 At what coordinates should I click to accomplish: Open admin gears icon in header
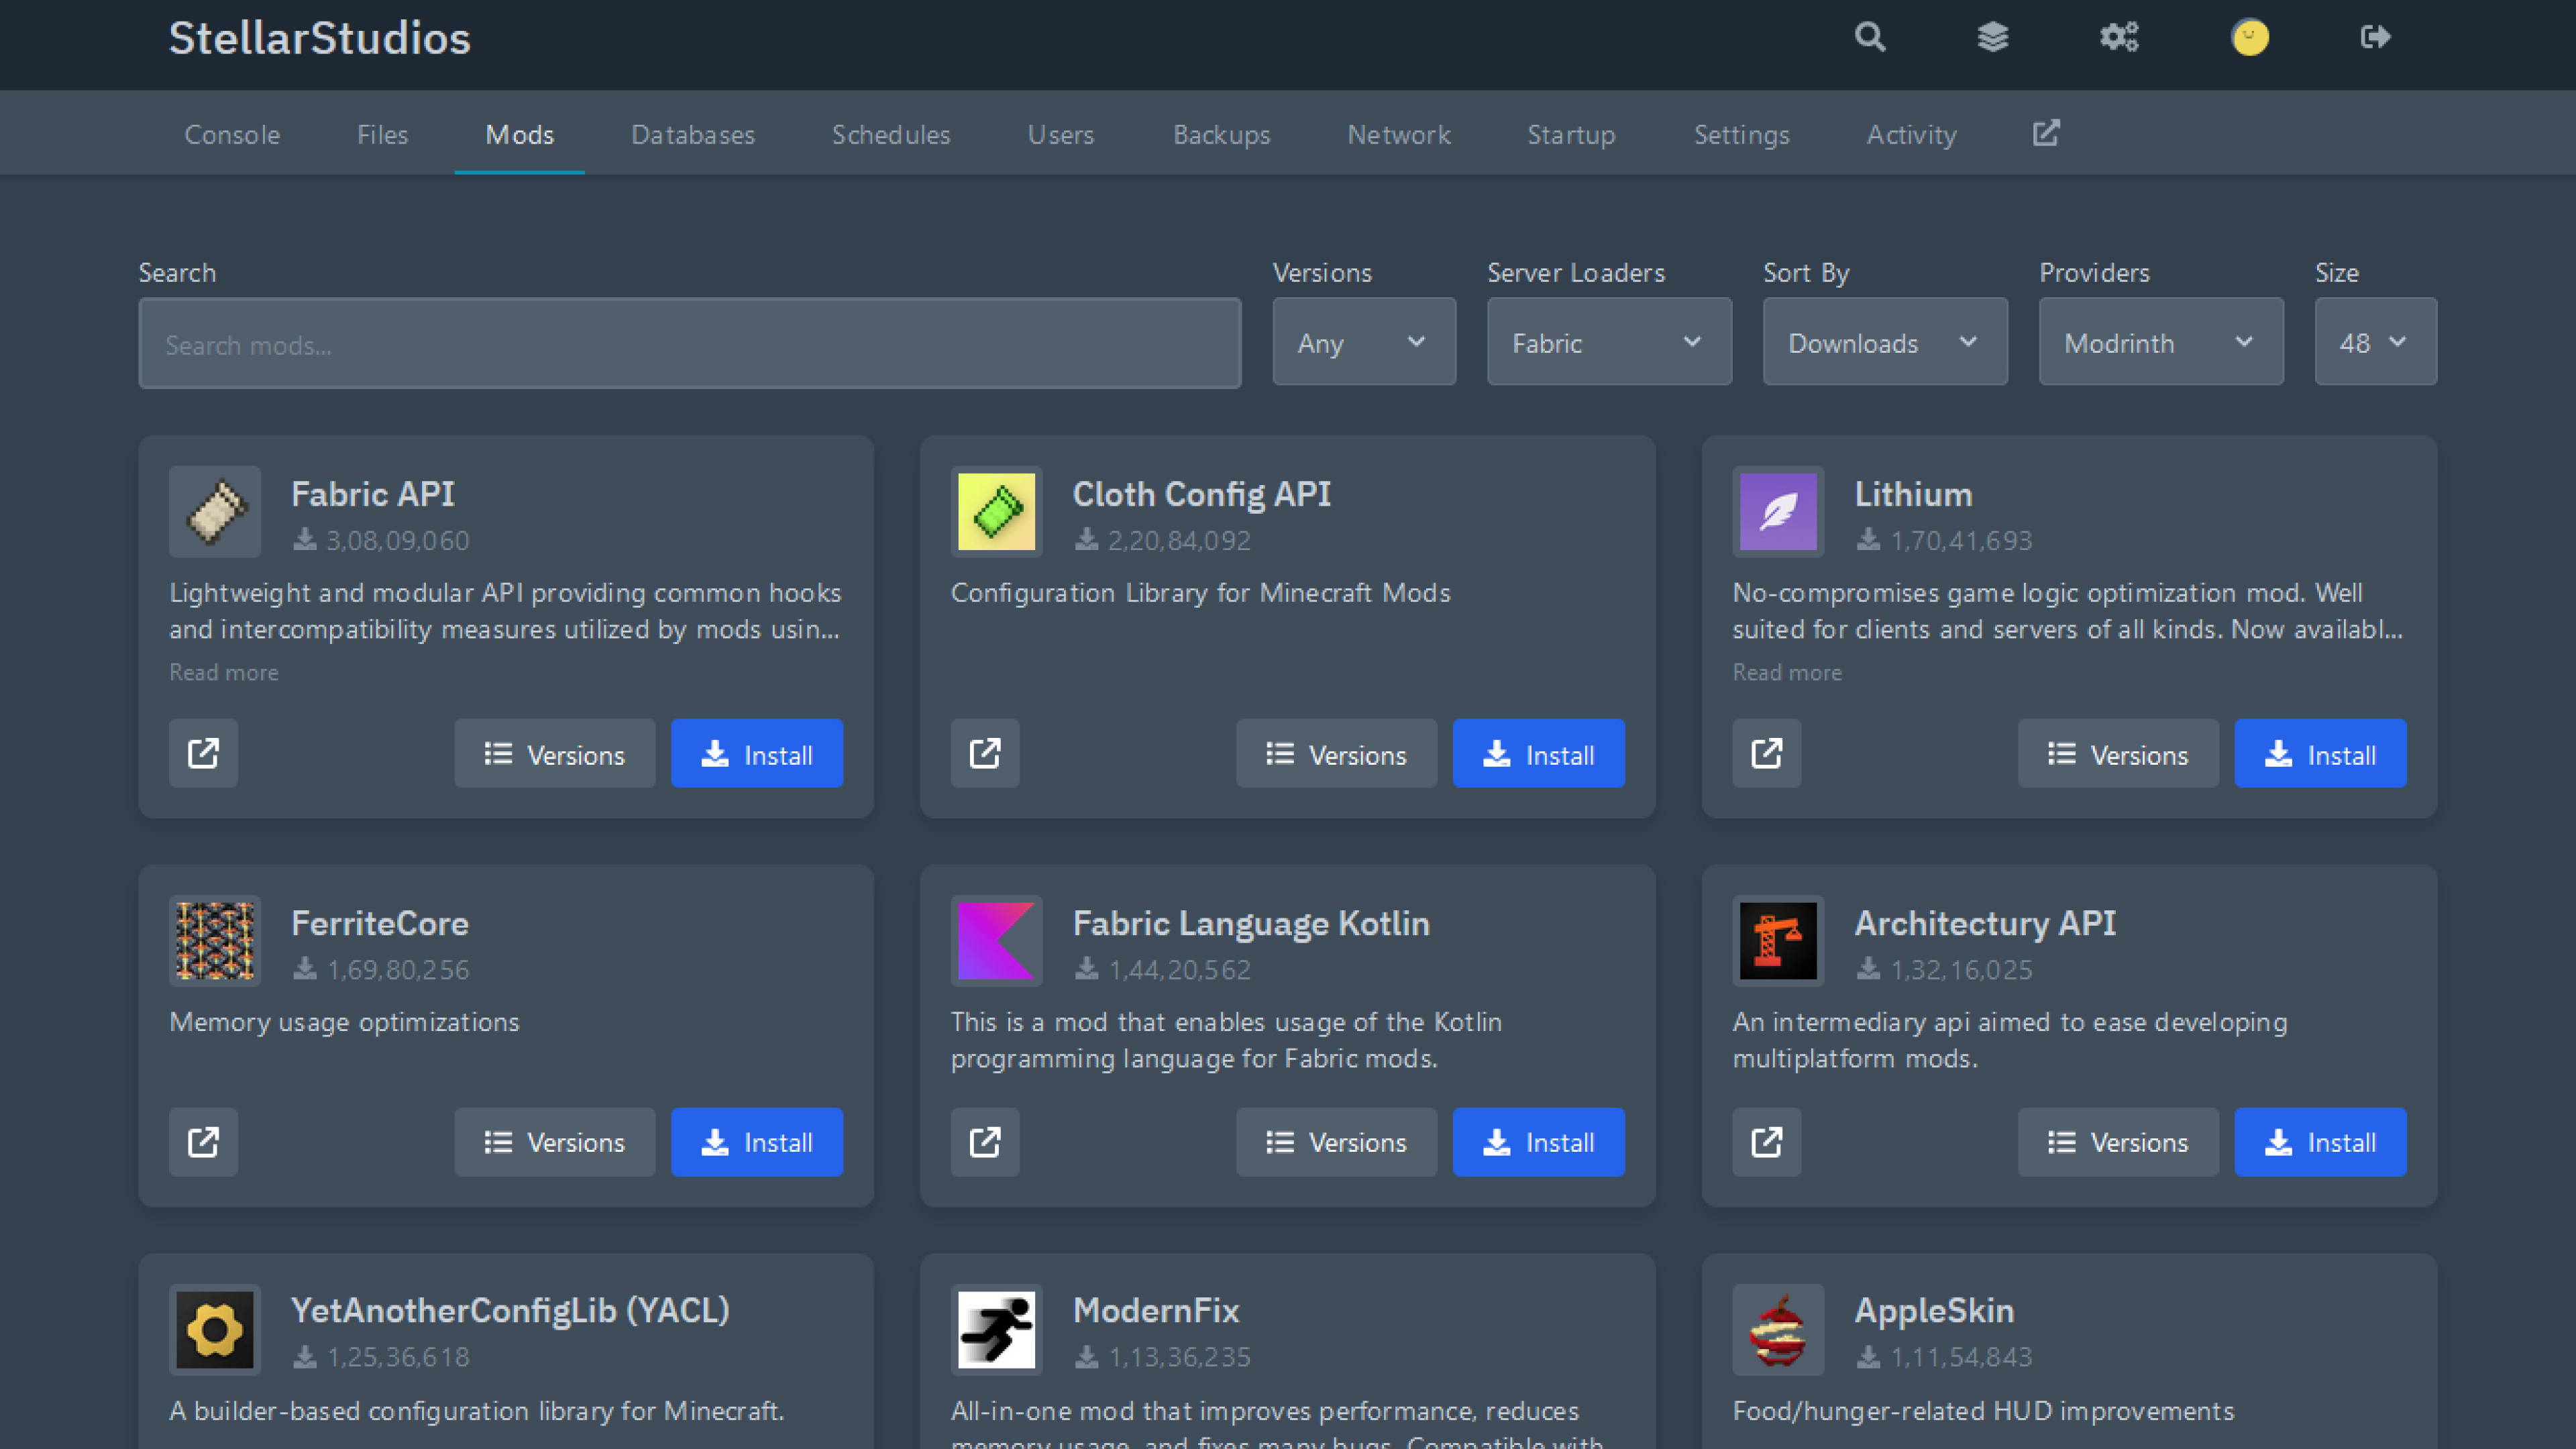coord(2118,37)
